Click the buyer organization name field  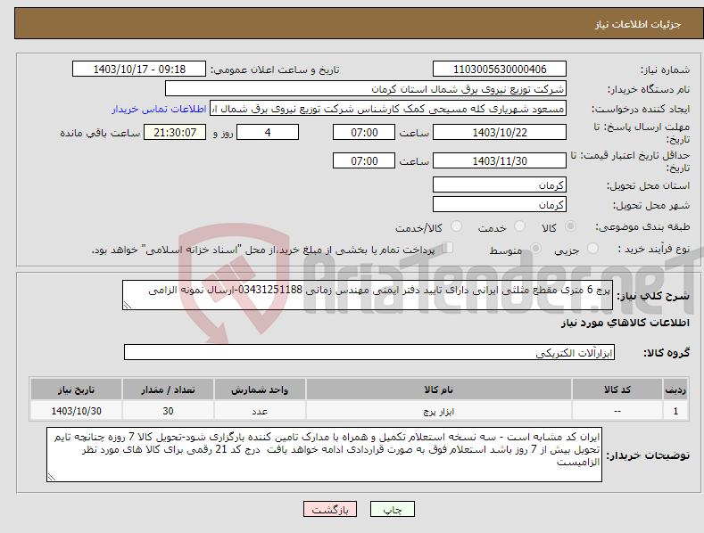coord(366,89)
